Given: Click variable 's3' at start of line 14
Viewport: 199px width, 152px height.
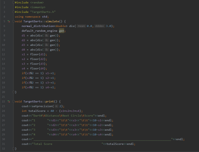Looking at the screenshot, I should (x=23, y=64).
